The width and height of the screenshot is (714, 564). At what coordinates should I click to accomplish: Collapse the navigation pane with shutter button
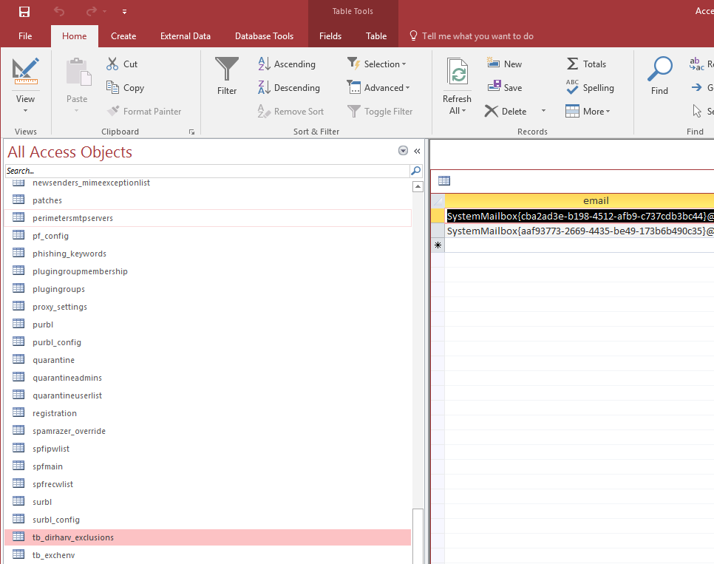click(417, 151)
